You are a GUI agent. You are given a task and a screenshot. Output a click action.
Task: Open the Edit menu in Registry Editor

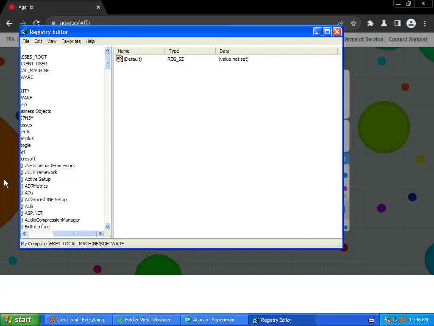pyautogui.click(x=38, y=41)
